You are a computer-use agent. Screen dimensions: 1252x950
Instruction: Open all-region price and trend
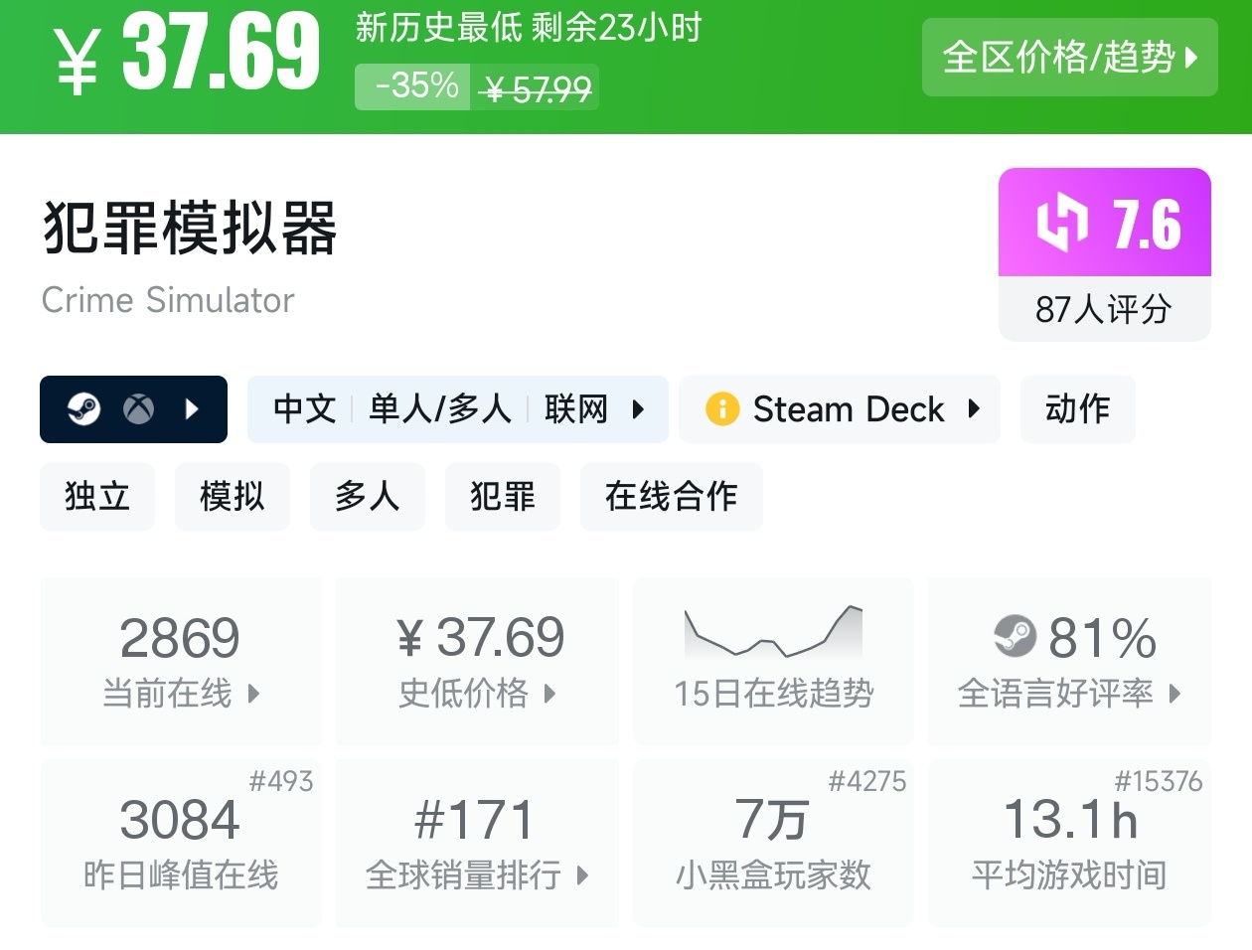click(1069, 57)
